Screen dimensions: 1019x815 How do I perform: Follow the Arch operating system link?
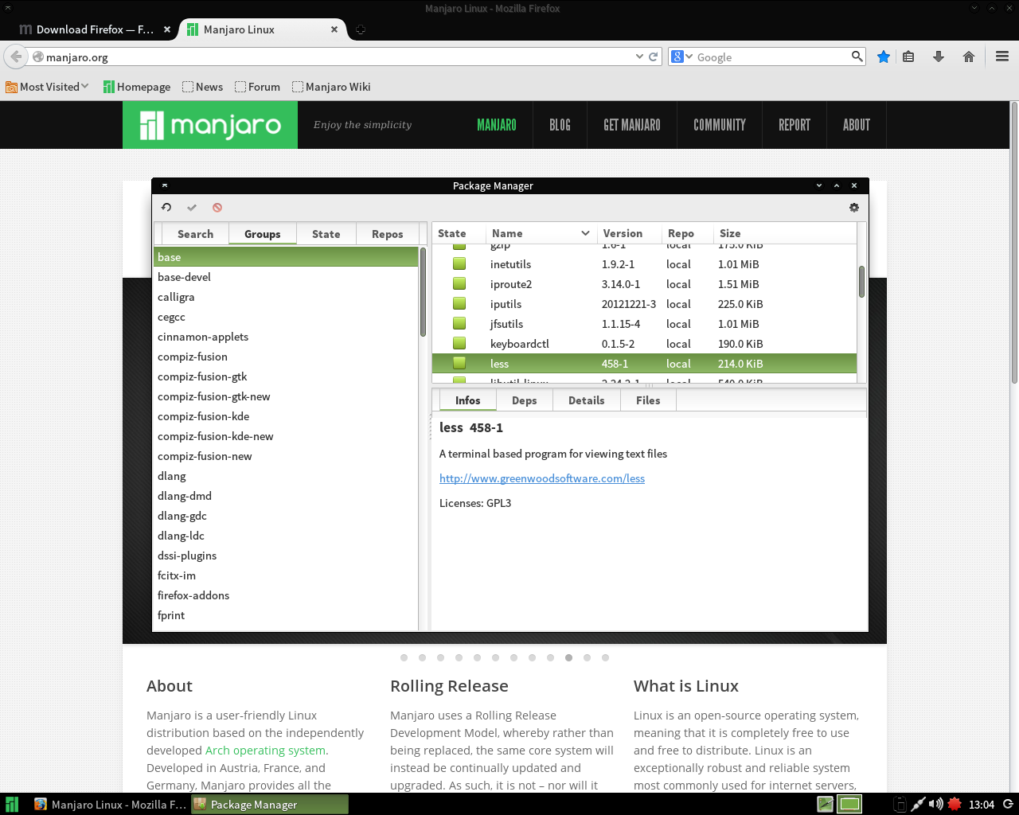tap(265, 751)
